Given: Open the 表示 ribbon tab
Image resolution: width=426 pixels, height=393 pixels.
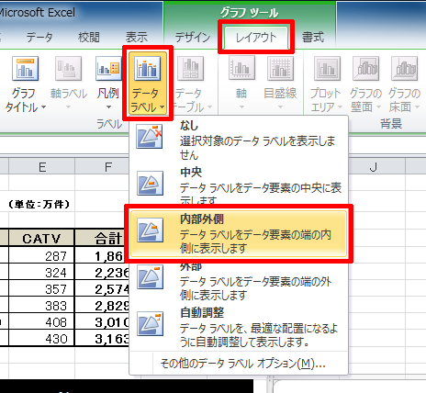Looking at the screenshot, I should click(137, 38).
